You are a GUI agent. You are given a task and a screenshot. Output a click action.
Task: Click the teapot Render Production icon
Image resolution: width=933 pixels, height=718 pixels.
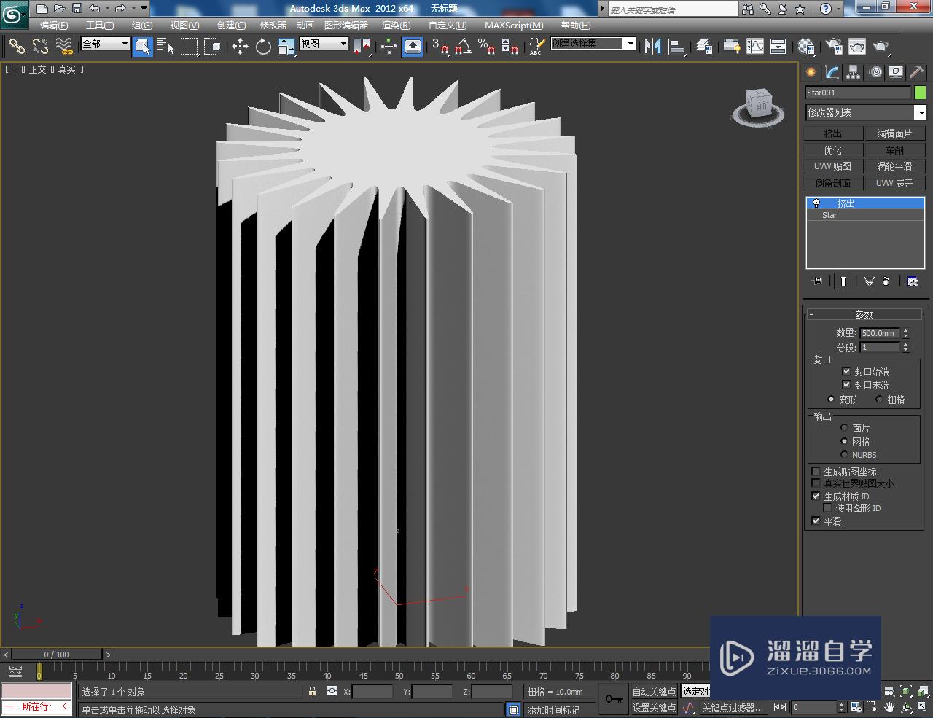(881, 47)
